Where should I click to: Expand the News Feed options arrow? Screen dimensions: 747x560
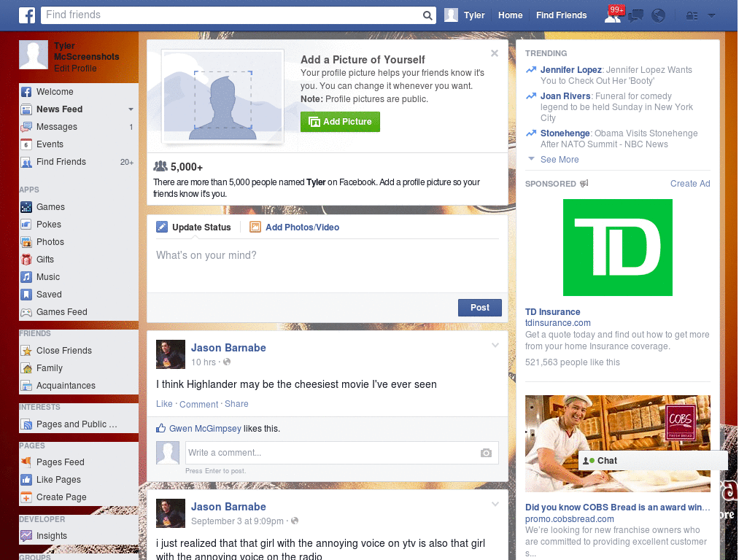(x=131, y=109)
